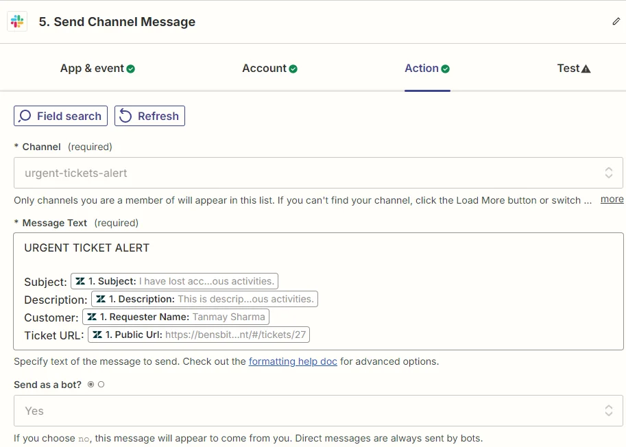Click the 1. Subject mapped field pill
The height and width of the screenshot is (447, 626).
point(174,281)
